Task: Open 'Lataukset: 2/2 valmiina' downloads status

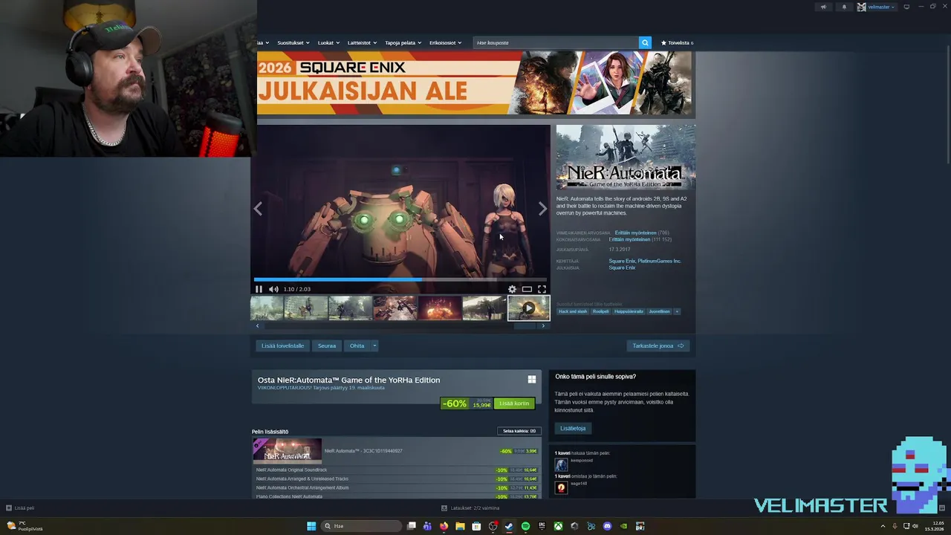Action: click(470, 508)
